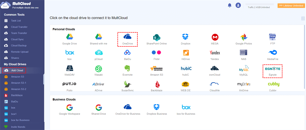Add ownCloud storage
The width and height of the screenshot is (306, 130).
point(215,71)
